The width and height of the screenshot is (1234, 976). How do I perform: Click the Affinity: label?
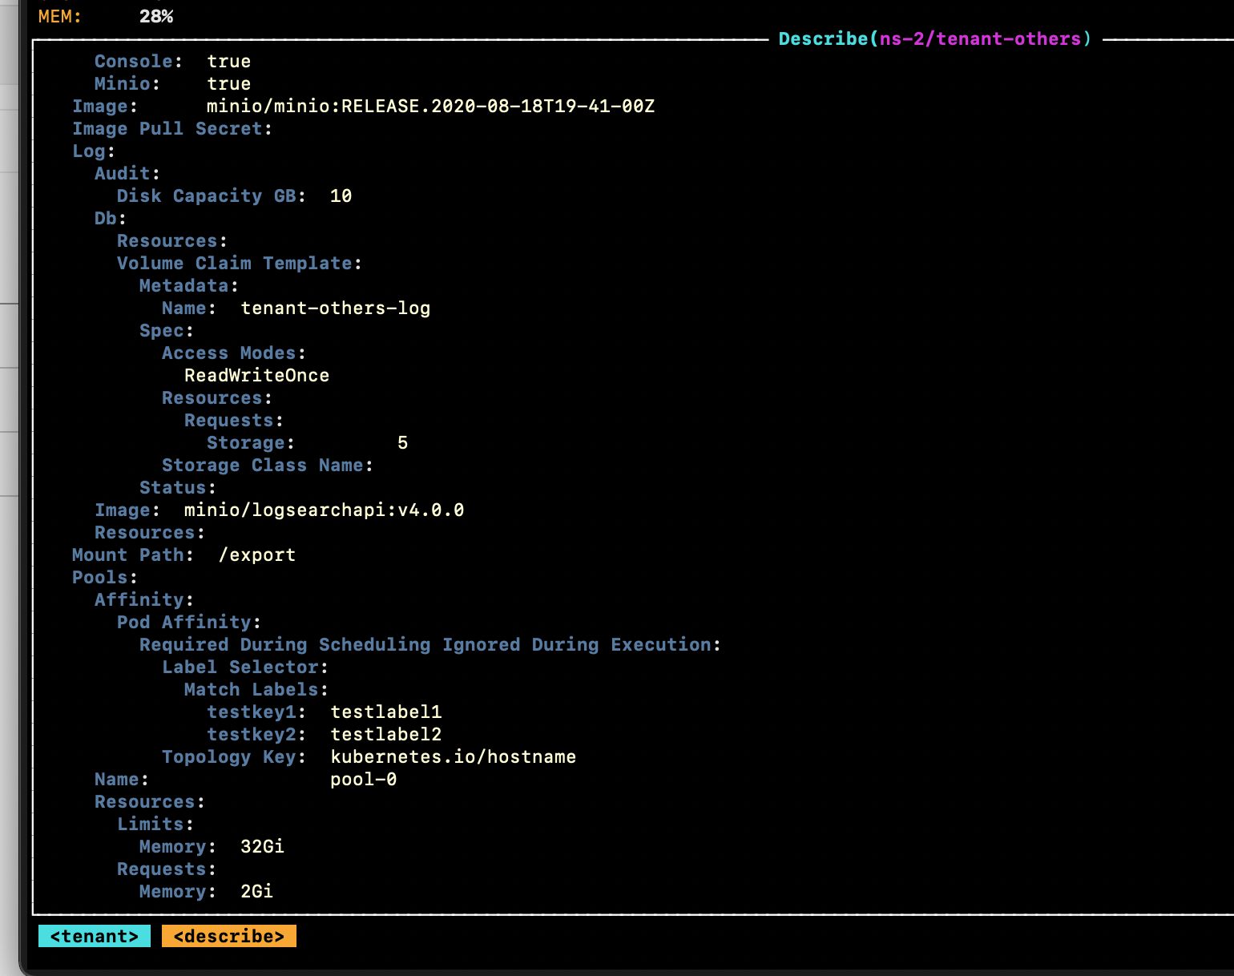pyautogui.click(x=144, y=599)
